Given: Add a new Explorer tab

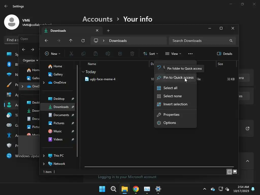Looking at the screenshot, I should 108,31.
